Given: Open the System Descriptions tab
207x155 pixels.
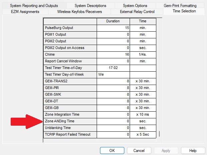Looking at the screenshot, I should (x=90, y=6).
